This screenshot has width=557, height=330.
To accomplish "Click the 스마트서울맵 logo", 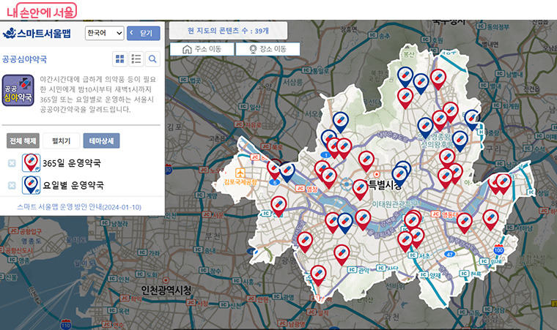I will 37,34.
